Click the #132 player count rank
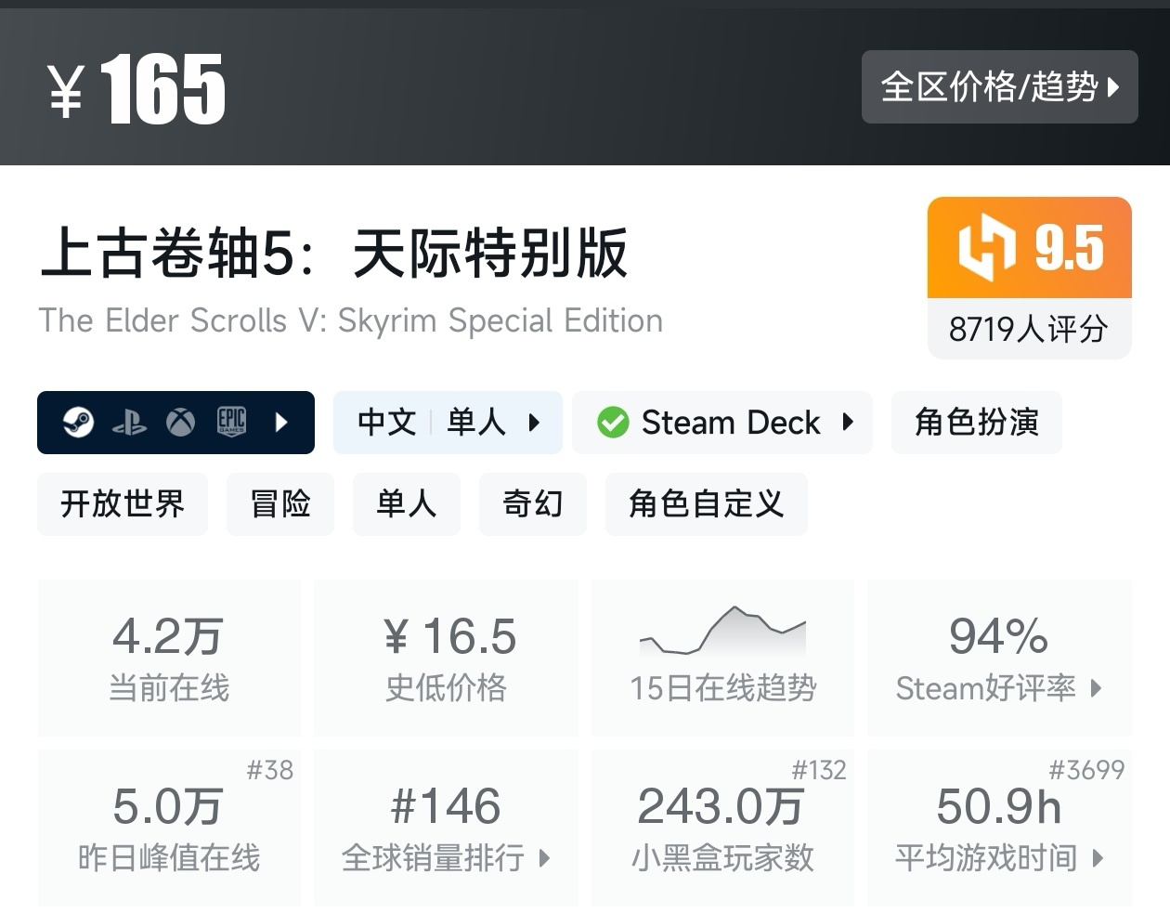This screenshot has height=913, width=1170. pyautogui.click(x=819, y=770)
